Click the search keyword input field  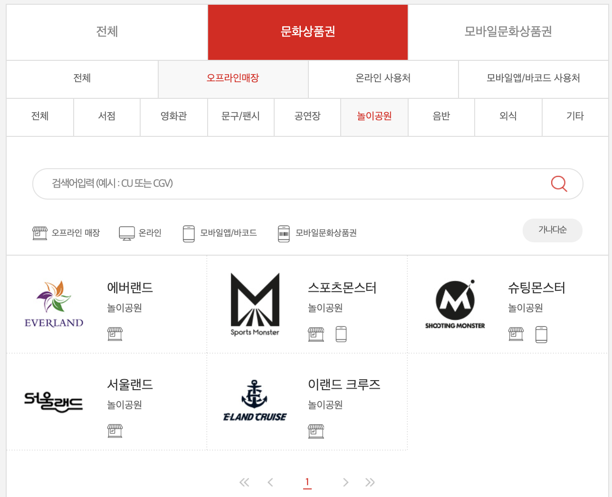coord(238,184)
